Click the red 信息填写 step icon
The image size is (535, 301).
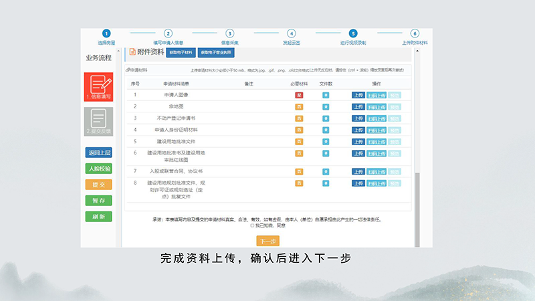pos(98,86)
